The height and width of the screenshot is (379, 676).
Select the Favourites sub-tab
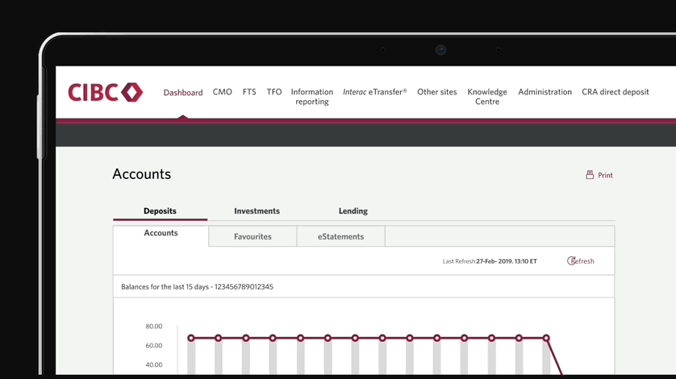point(252,236)
